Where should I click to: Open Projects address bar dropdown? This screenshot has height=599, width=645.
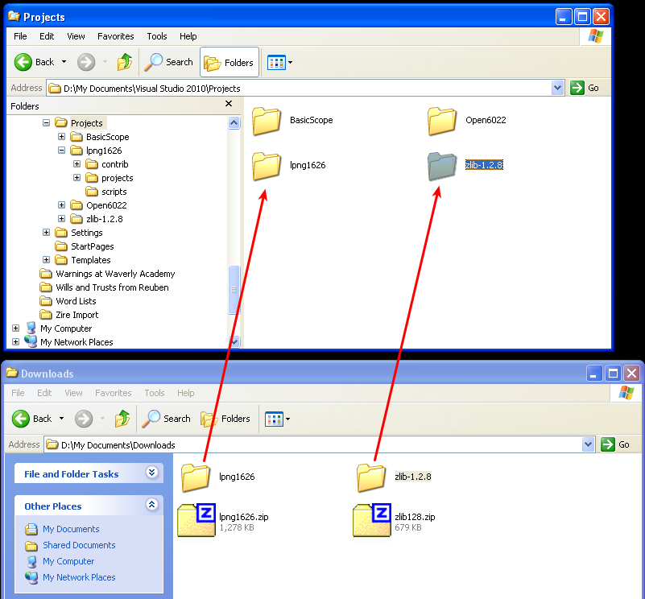click(x=557, y=88)
